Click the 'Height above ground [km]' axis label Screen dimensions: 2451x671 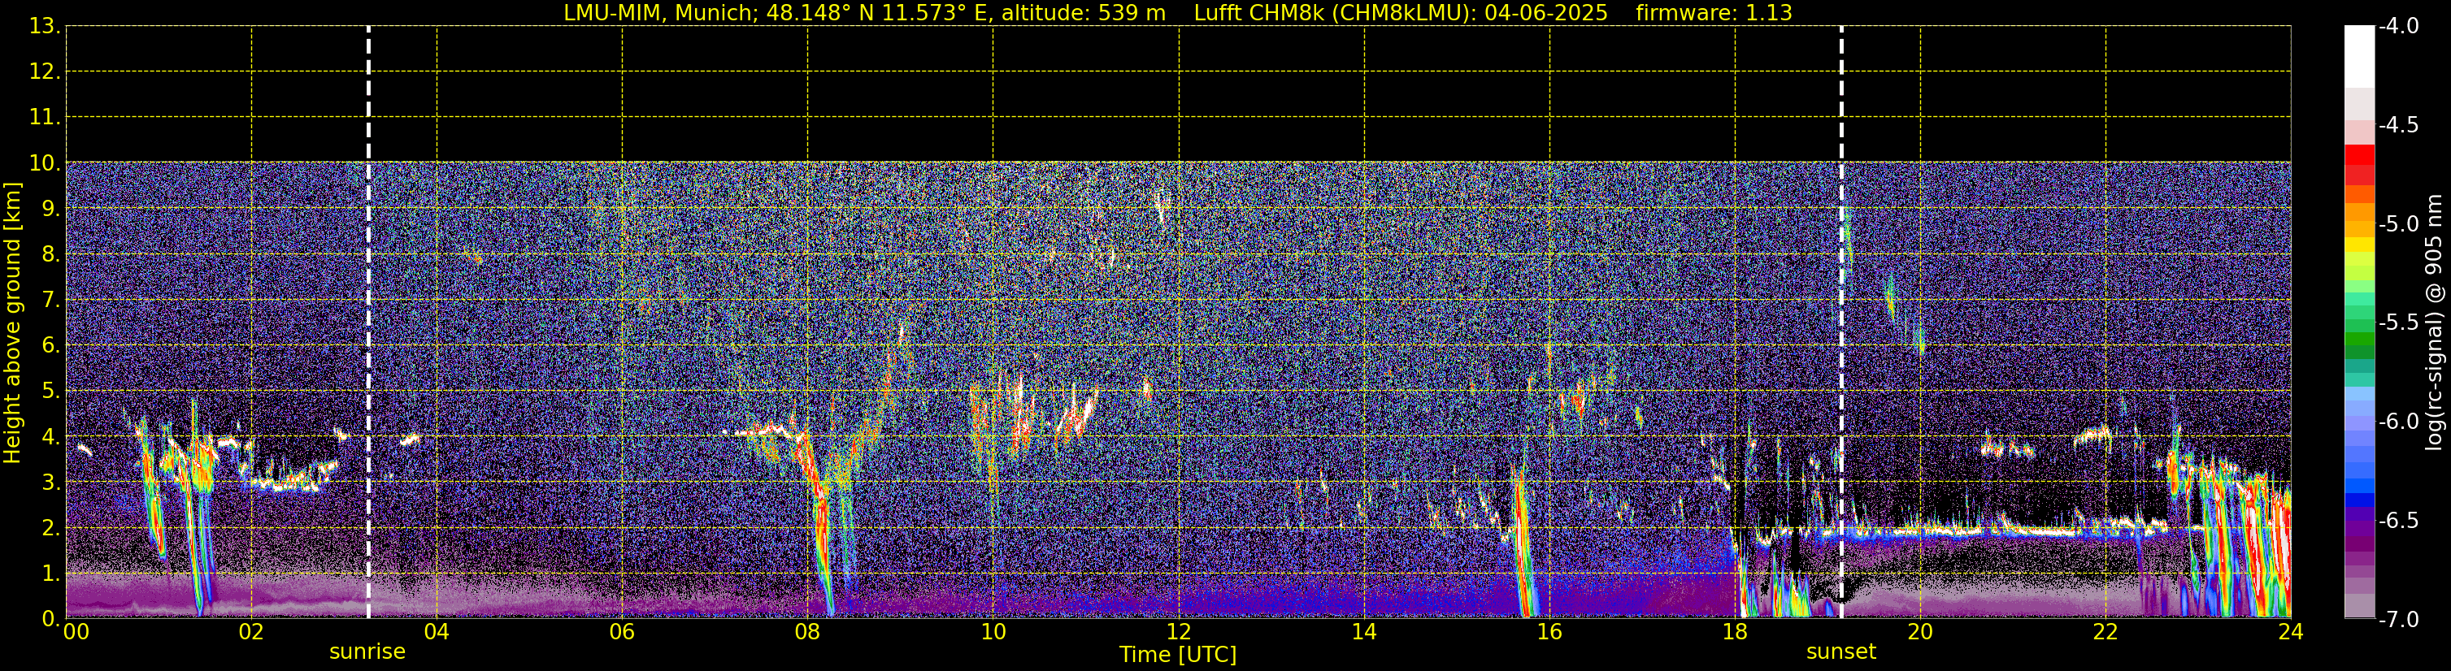pos(12,323)
